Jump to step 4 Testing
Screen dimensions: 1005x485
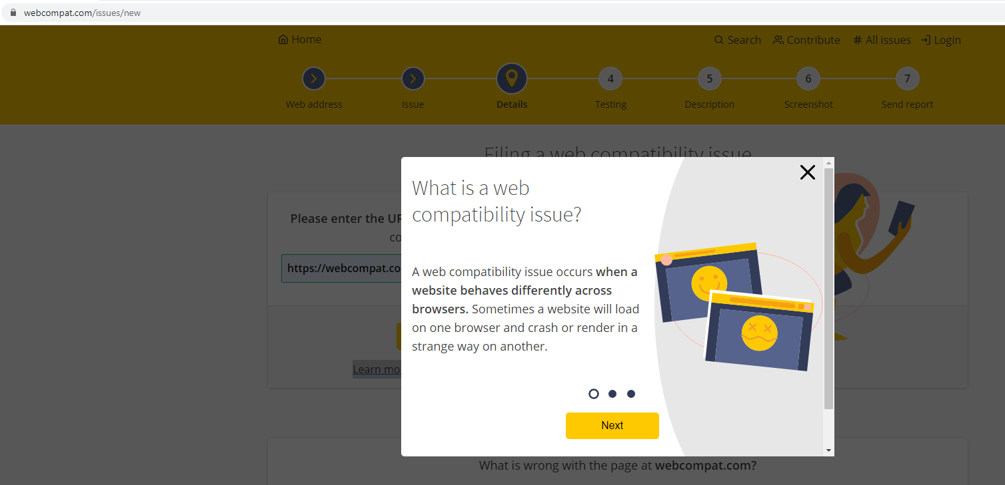pos(610,78)
